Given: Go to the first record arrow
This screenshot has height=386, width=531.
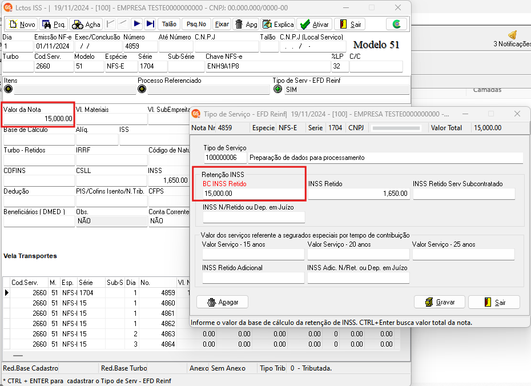Looking at the screenshot, I should (110, 24).
